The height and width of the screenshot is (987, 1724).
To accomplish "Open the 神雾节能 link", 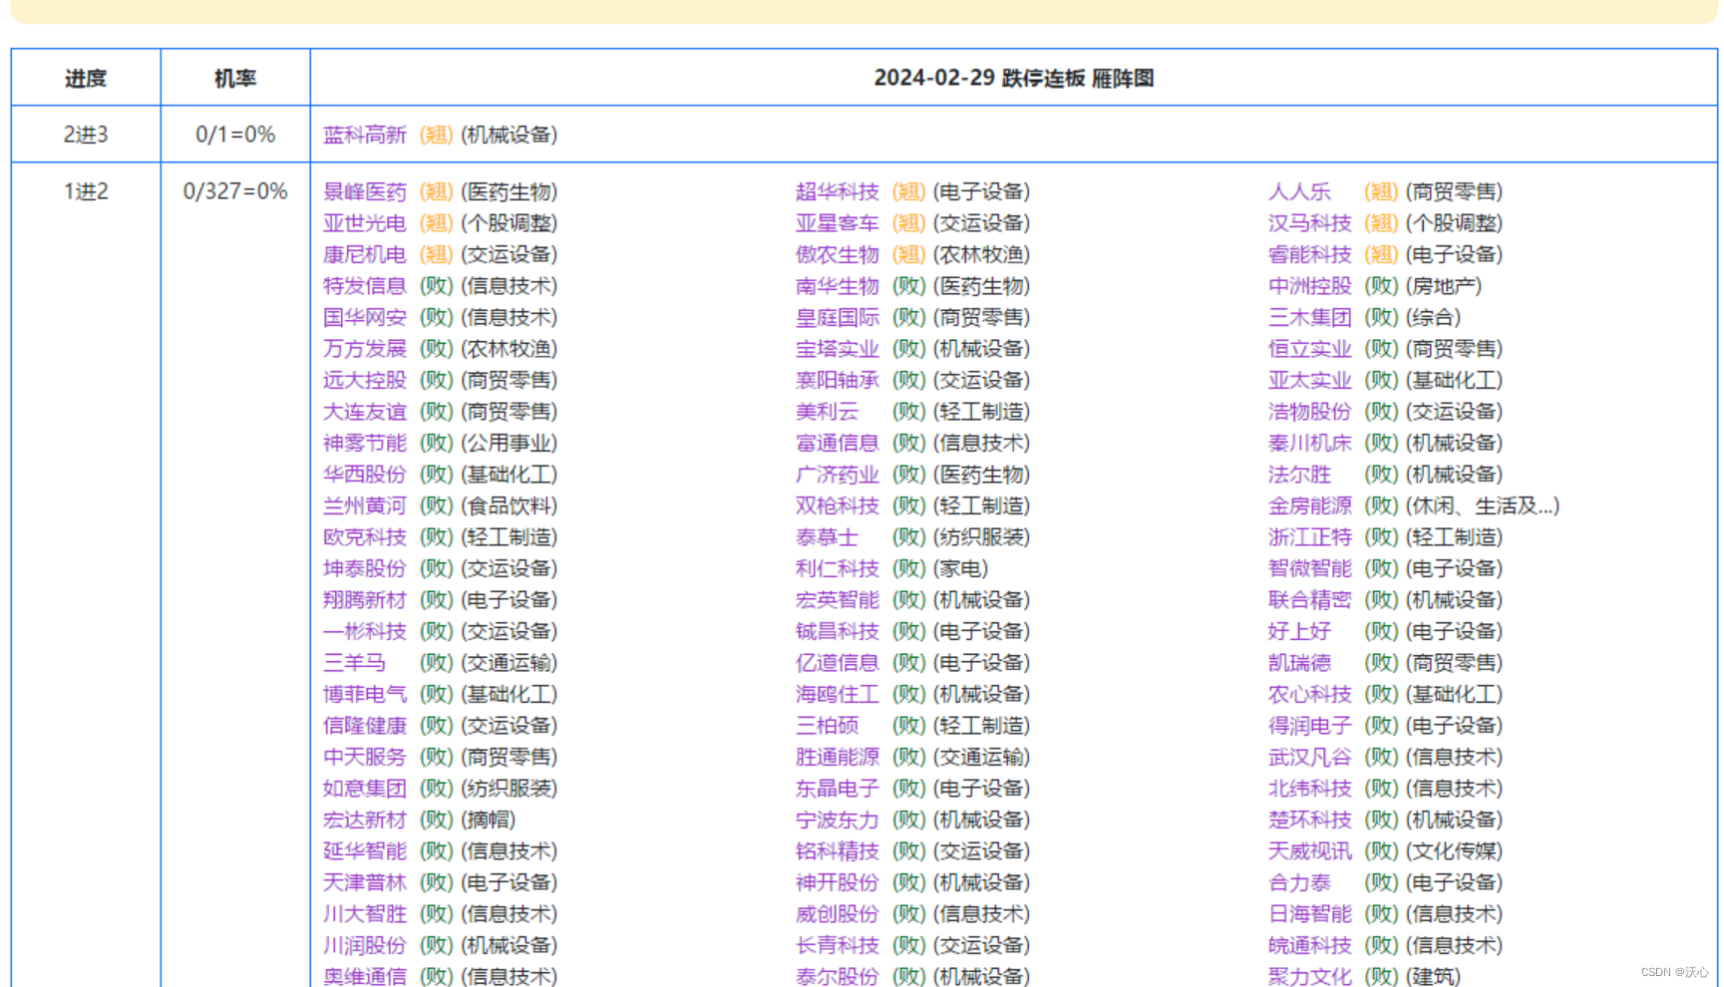I will 365,443.
